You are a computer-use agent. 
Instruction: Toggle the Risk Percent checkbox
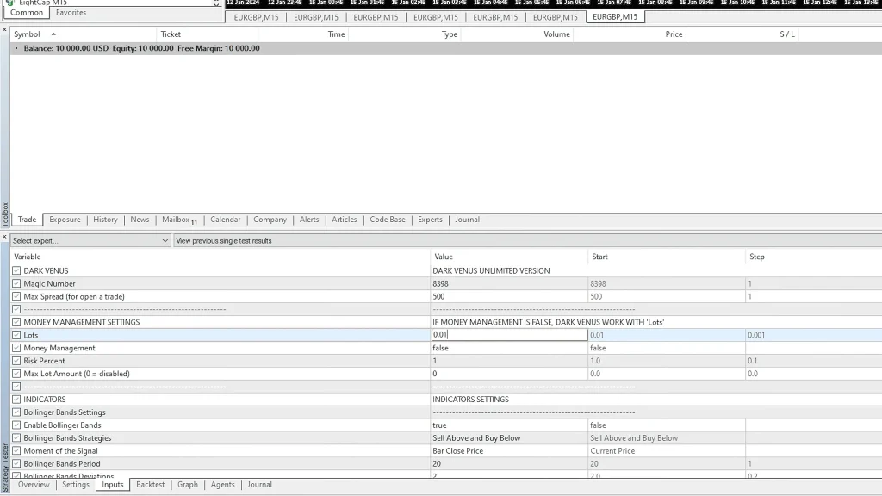coord(16,361)
